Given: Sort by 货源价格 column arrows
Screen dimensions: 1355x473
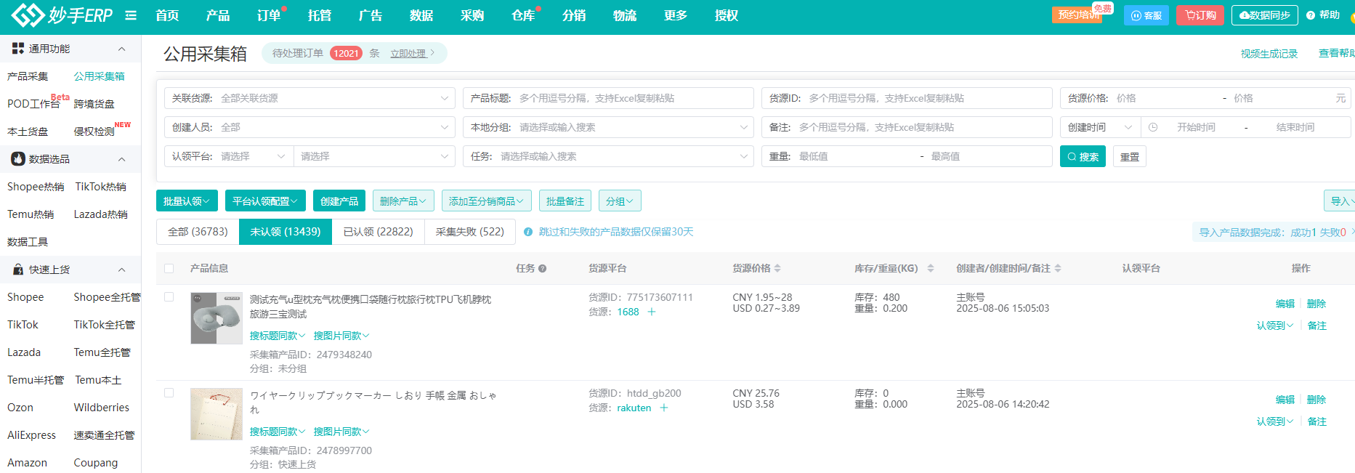Looking at the screenshot, I should tap(777, 268).
